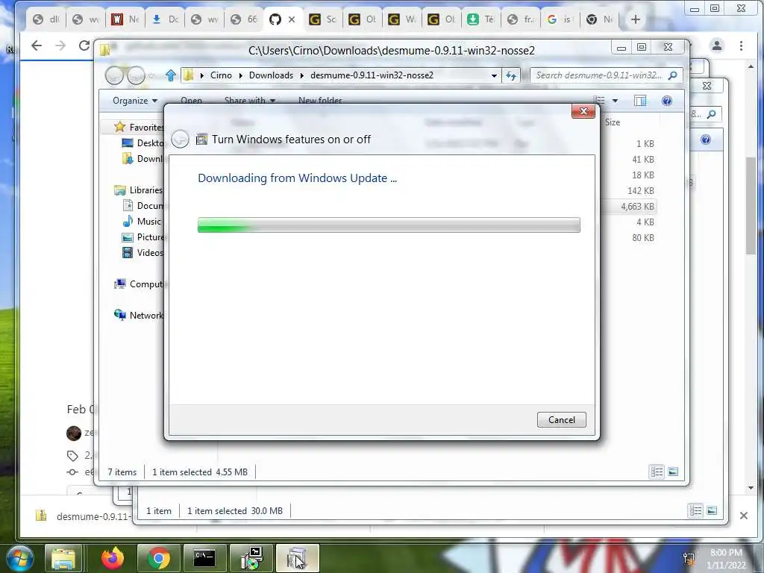
Task: Open Windows Explorer from the taskbar
Action: tap(64, 558)
